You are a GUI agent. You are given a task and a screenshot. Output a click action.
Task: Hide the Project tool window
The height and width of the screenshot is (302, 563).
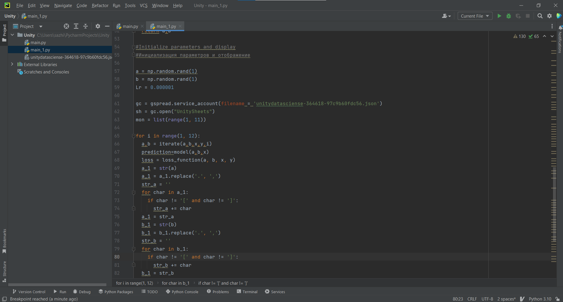coord(107,26)
